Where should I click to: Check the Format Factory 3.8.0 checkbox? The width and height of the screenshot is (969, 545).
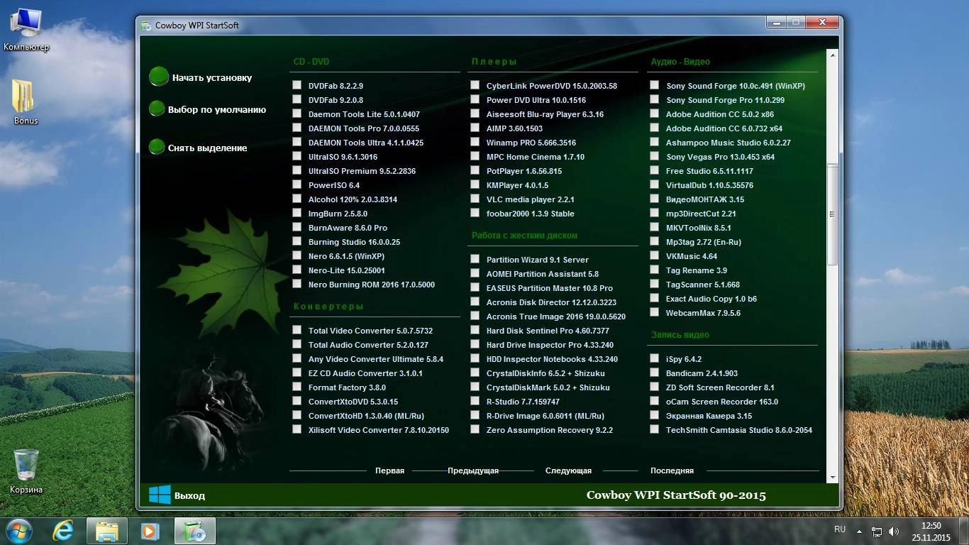[297, 387]
